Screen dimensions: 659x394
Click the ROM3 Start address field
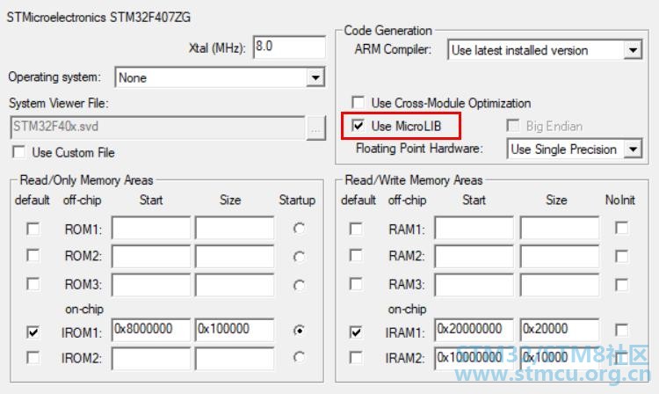click(x=151, y=285)
